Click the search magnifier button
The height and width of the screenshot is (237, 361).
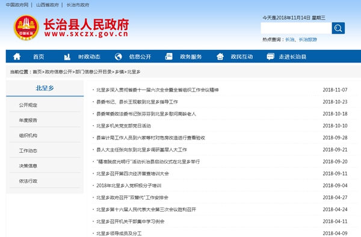pyautogui.click(x=338, y=28)
